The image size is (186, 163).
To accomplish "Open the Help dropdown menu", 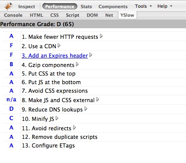I will 165,6.
